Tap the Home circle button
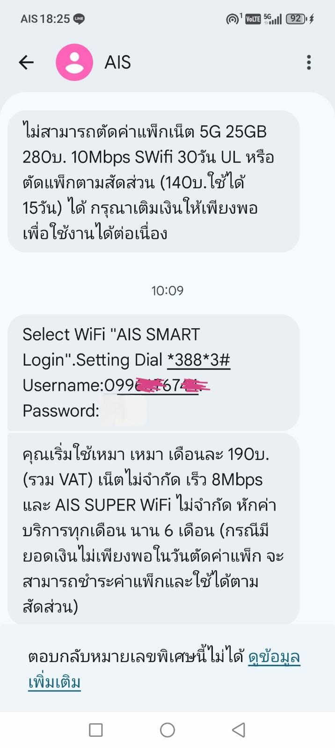 tap(167, 730)
